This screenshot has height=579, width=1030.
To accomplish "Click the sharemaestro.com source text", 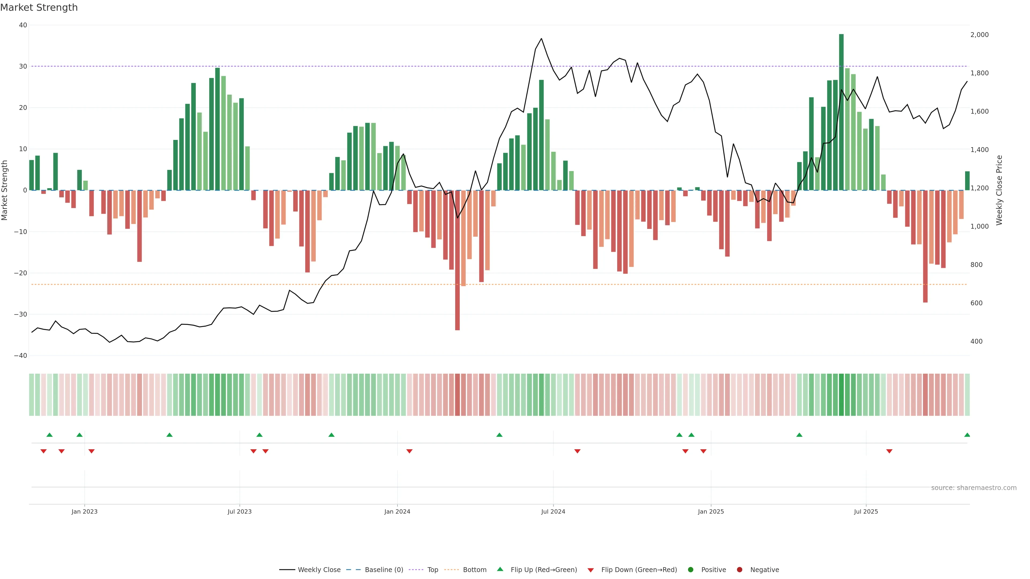I will pyautogui.click(x=974, y=488).
